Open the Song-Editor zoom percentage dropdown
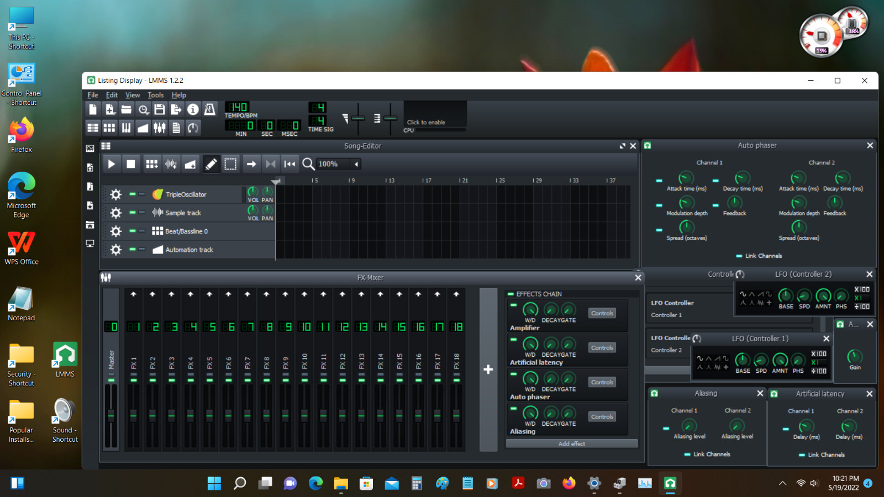The image size is (884, 497). click(339, 164)
